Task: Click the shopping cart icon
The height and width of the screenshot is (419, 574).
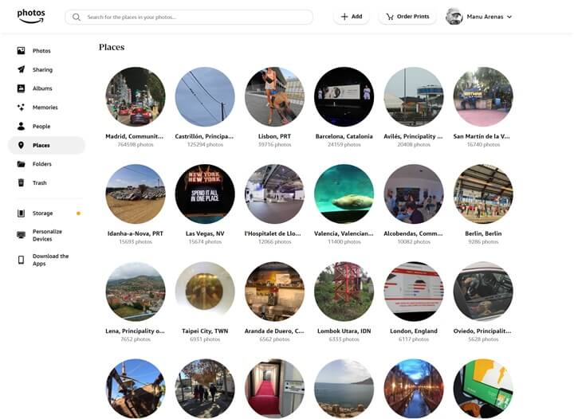Action: coord(390,17)
